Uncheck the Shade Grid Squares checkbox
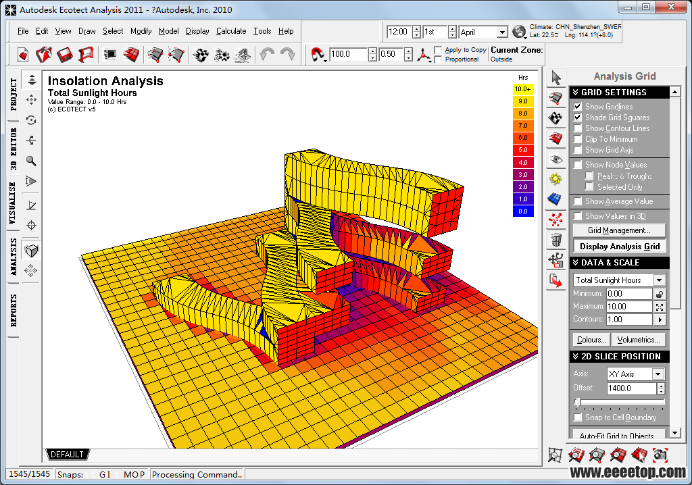 pos(578,118)
